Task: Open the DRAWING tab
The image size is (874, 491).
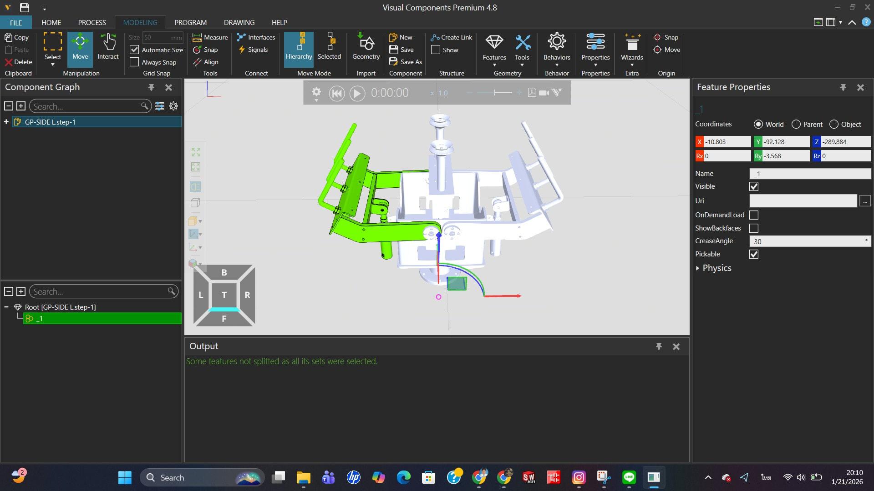Action: tap(239, 22)
